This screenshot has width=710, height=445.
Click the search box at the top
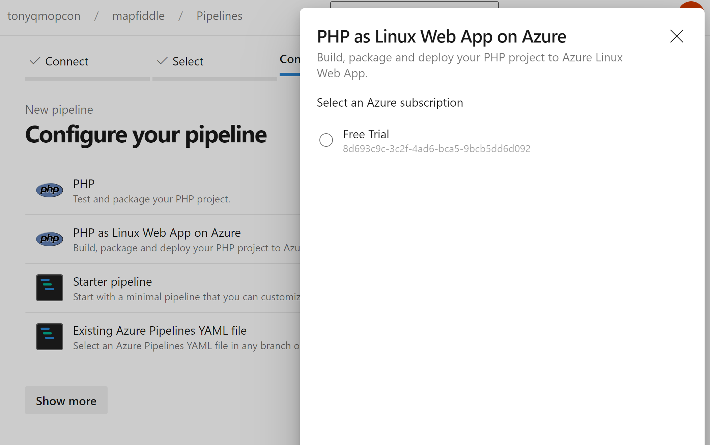point(414,5)
